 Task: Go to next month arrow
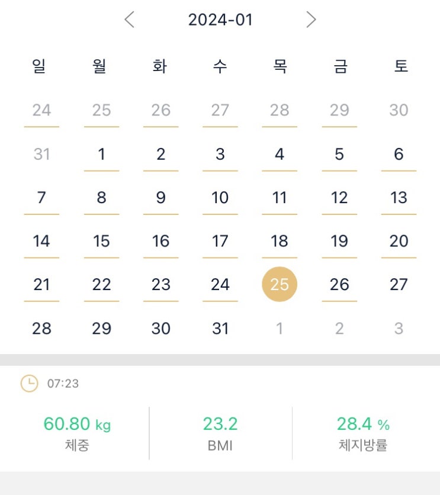coord(311,20)
